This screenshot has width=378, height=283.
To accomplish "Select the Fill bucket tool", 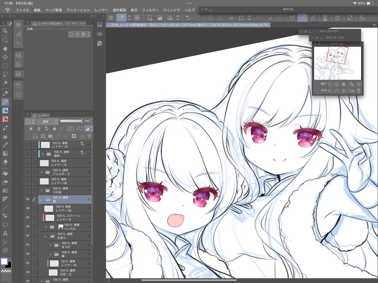I will (5, 173).
